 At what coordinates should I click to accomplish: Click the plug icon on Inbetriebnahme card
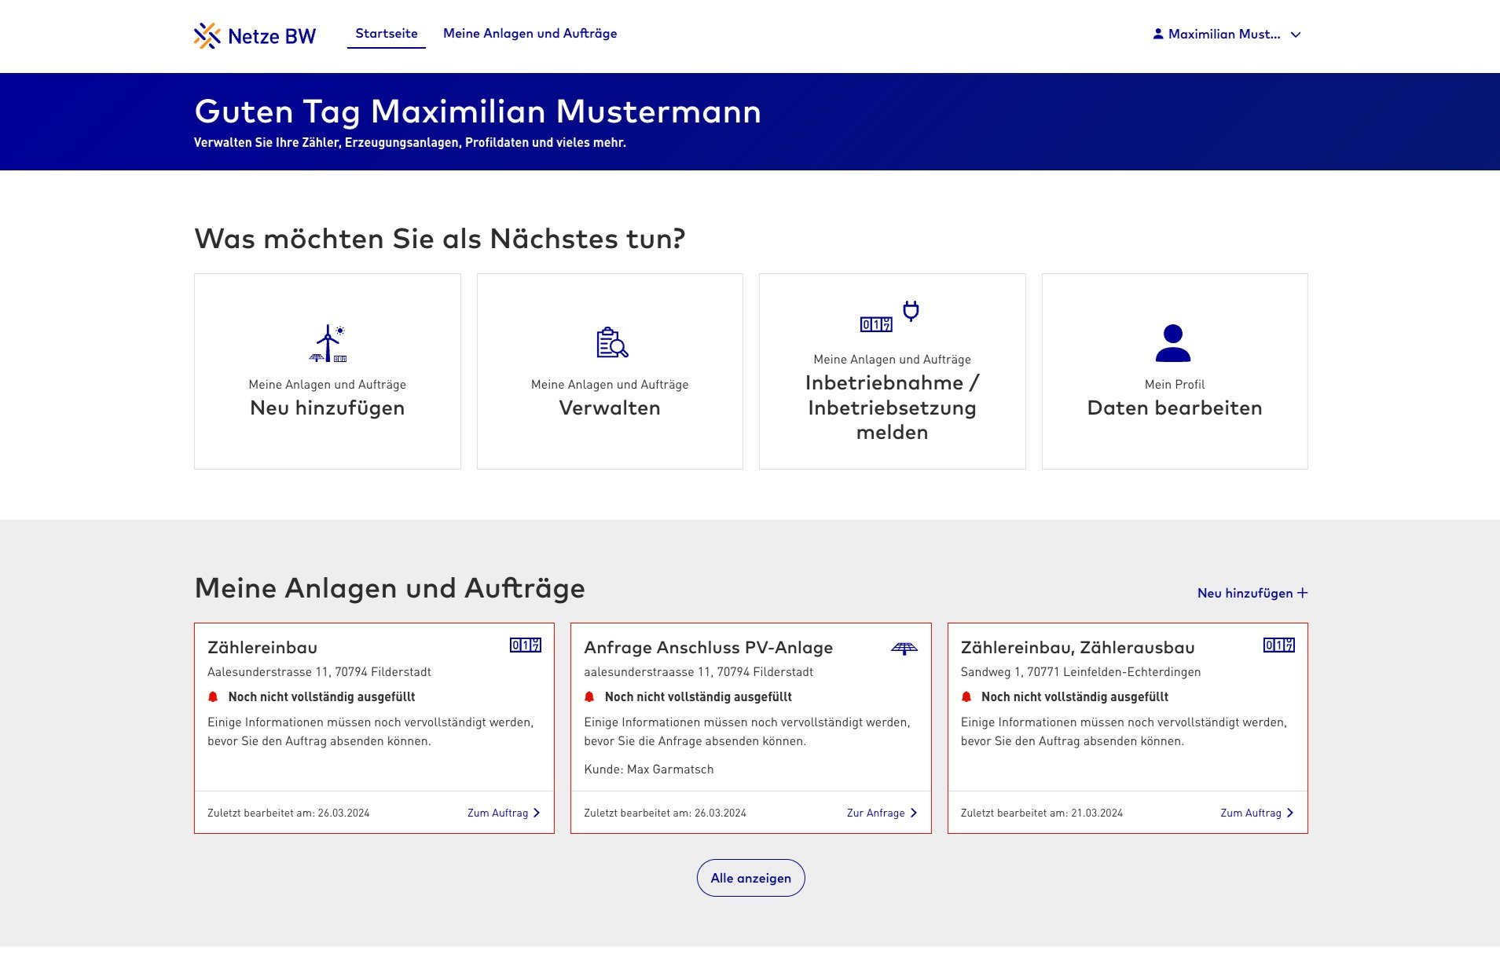(911, 311)
